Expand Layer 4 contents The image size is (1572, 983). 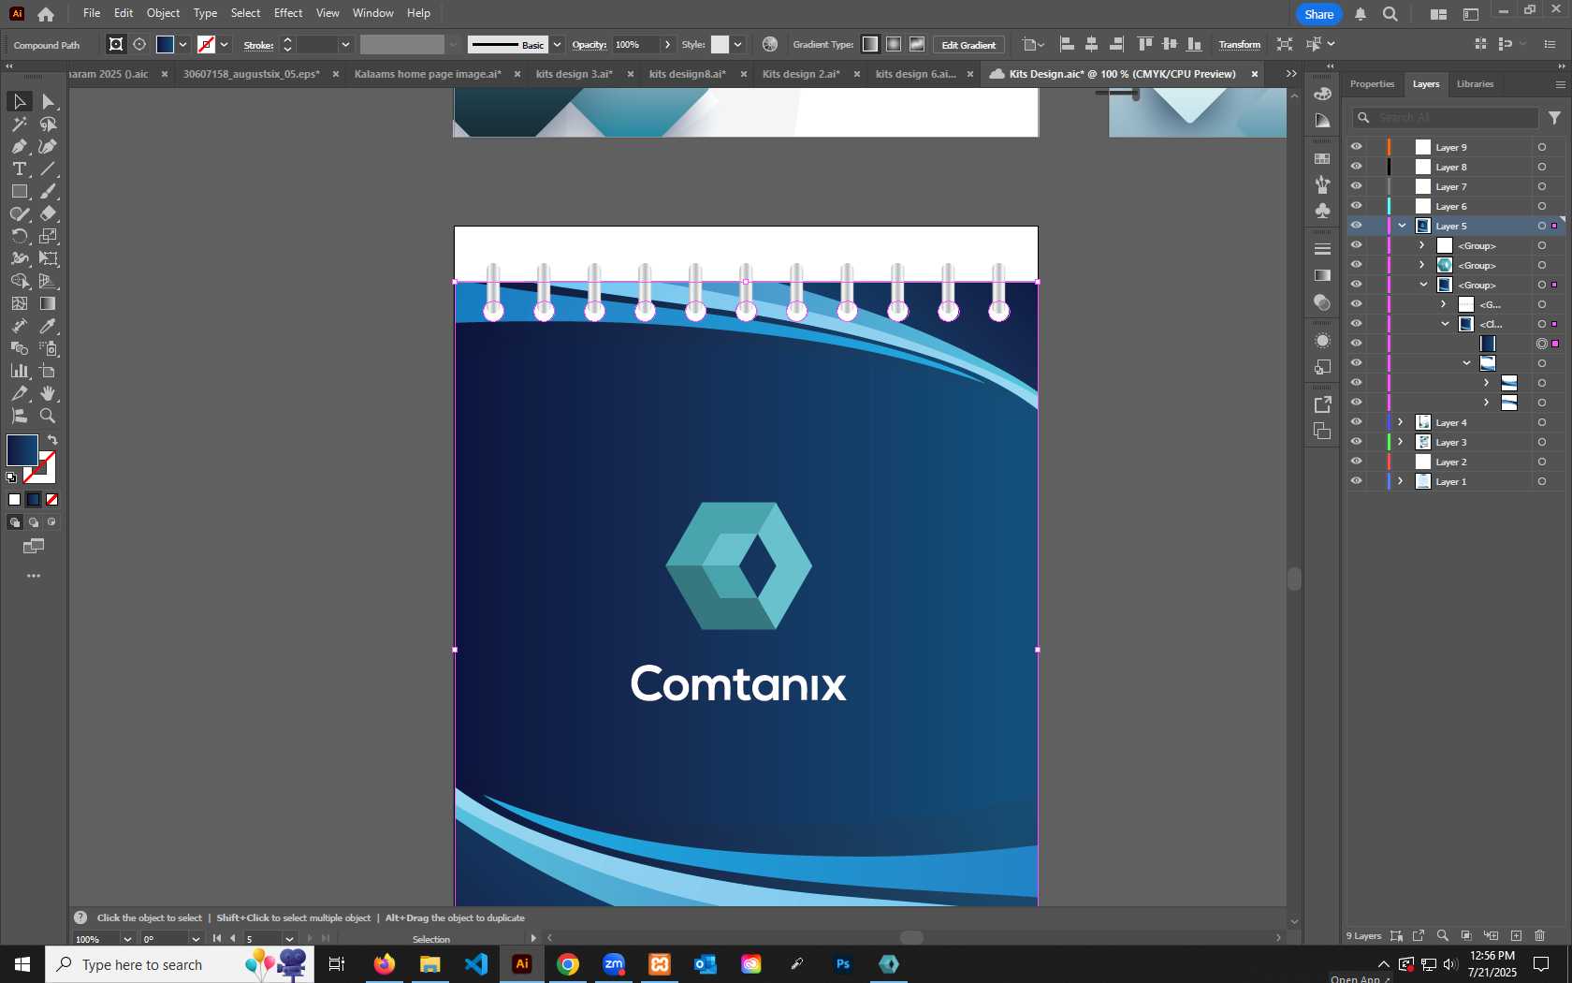(1401, 422)
